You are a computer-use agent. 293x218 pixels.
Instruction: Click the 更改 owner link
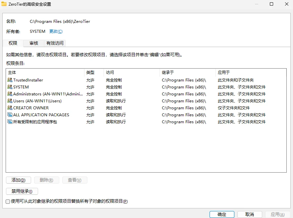point(56,31)
